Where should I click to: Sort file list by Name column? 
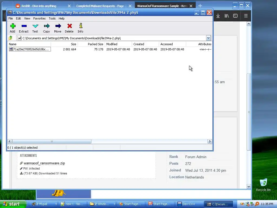click(29, 44)
